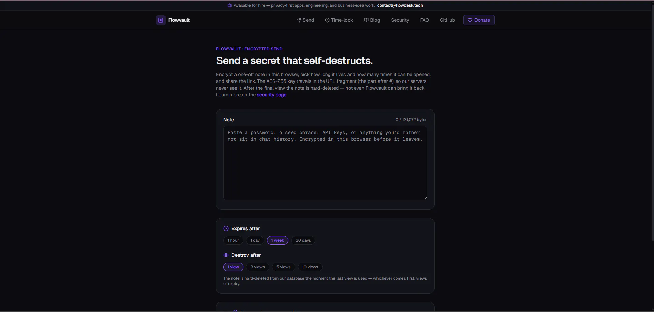
Task: Click the eye icon beside Destroy after
Action: pos(226,255)
